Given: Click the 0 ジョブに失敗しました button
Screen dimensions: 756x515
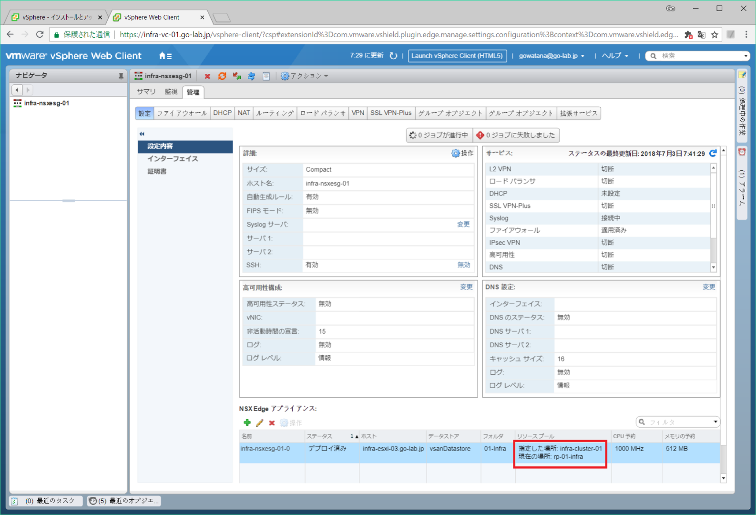Looking at the screenshot, I should 516,135.
